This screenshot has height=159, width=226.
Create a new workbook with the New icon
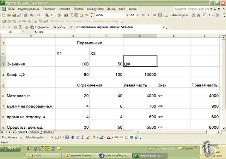coord(4,15)
